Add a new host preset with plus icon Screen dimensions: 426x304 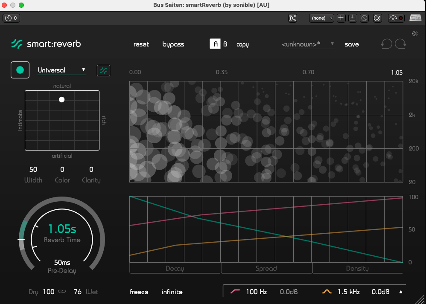tap(341, 18)
